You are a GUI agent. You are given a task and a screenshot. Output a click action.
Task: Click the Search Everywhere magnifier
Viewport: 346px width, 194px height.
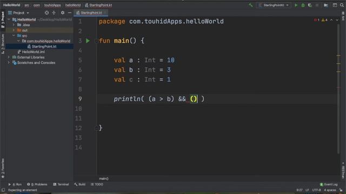(x=342, y=5)
